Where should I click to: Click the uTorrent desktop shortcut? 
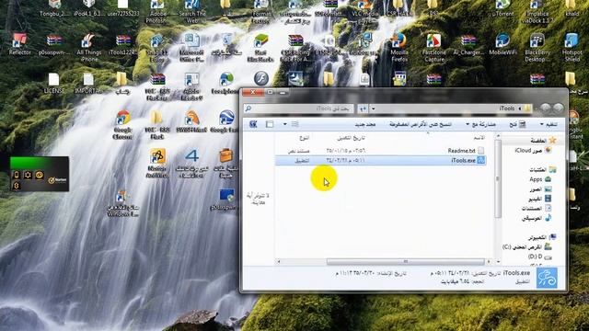[x=502, y=8]
